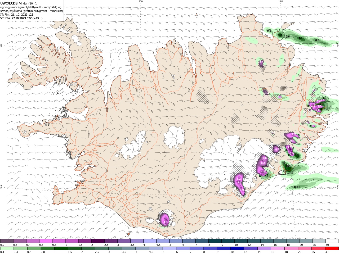This screenshot has width=339, height=254.
Task: Pick the upper-row purple swatch starting at 1.5
Action: pos(85,241)
